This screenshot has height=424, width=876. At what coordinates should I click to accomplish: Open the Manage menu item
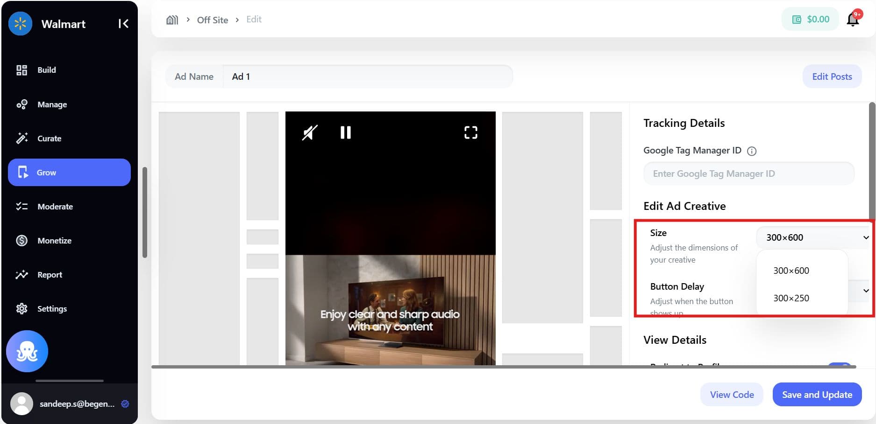(x=69, y=104)
